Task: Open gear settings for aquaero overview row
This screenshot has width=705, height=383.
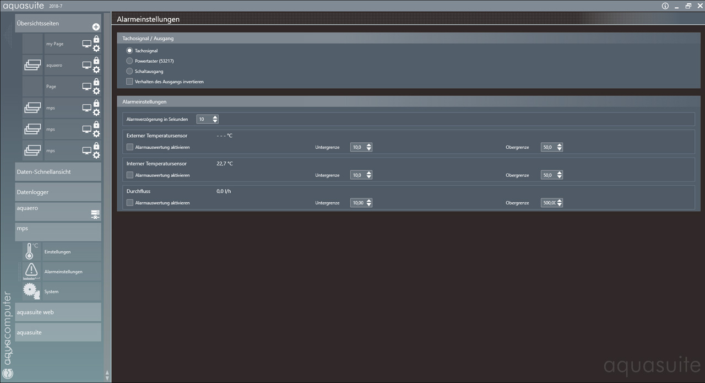Action: pos(96,70)
